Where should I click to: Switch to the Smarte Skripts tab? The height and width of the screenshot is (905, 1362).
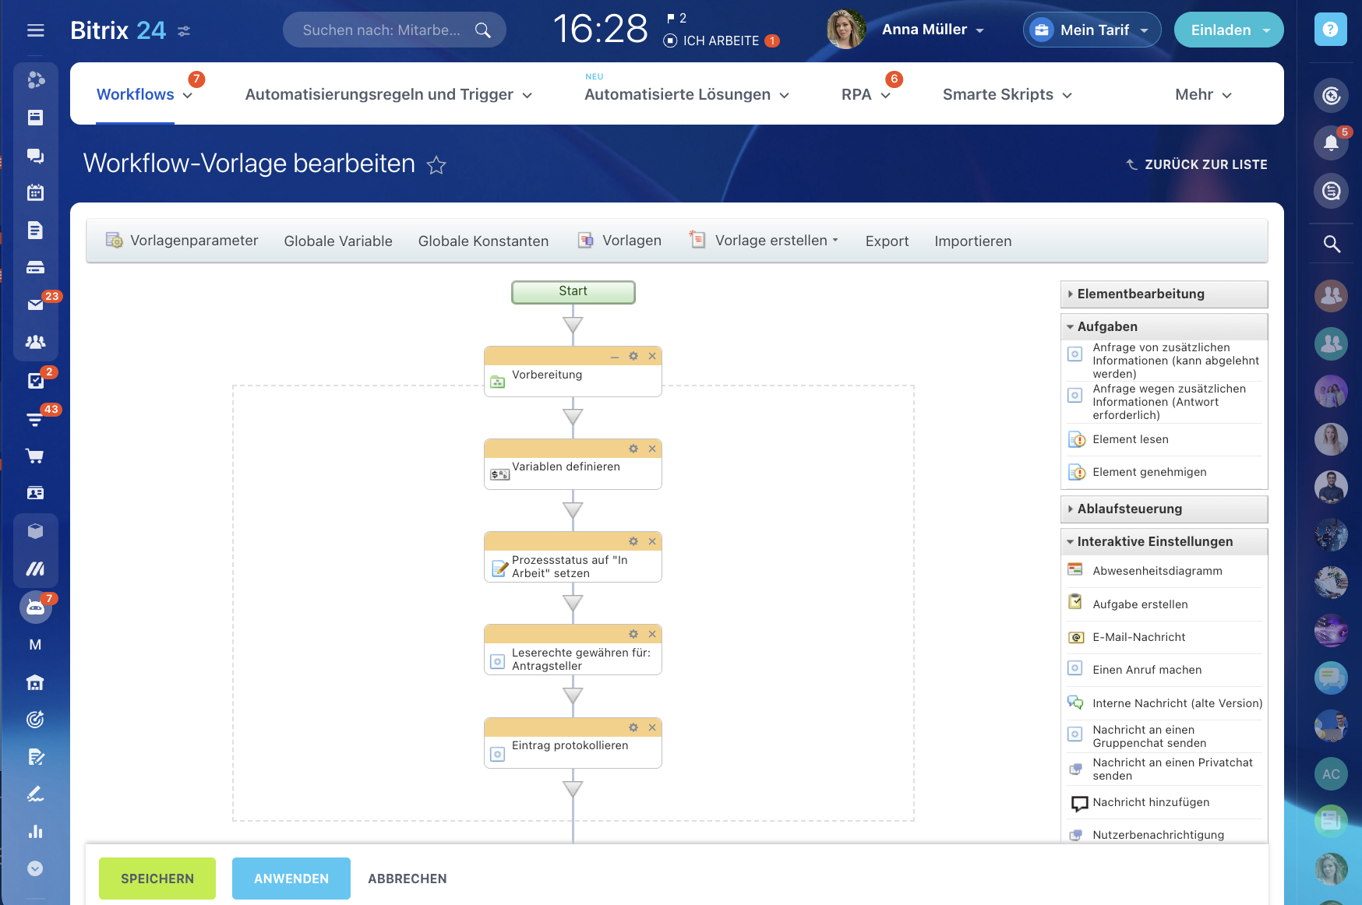(1007, 94)
